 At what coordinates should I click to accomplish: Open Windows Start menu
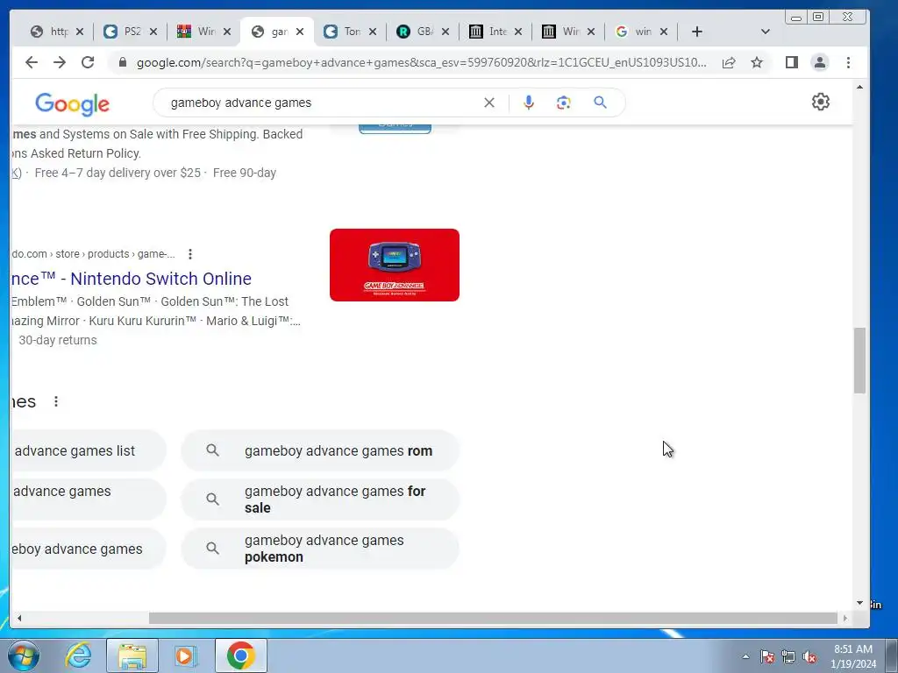(x=23, y=655)
